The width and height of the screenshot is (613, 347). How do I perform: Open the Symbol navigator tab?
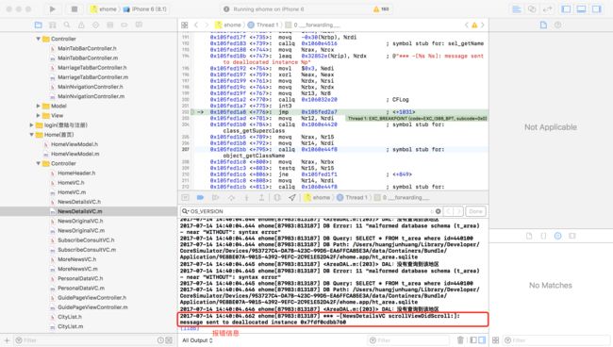point(53,25)
